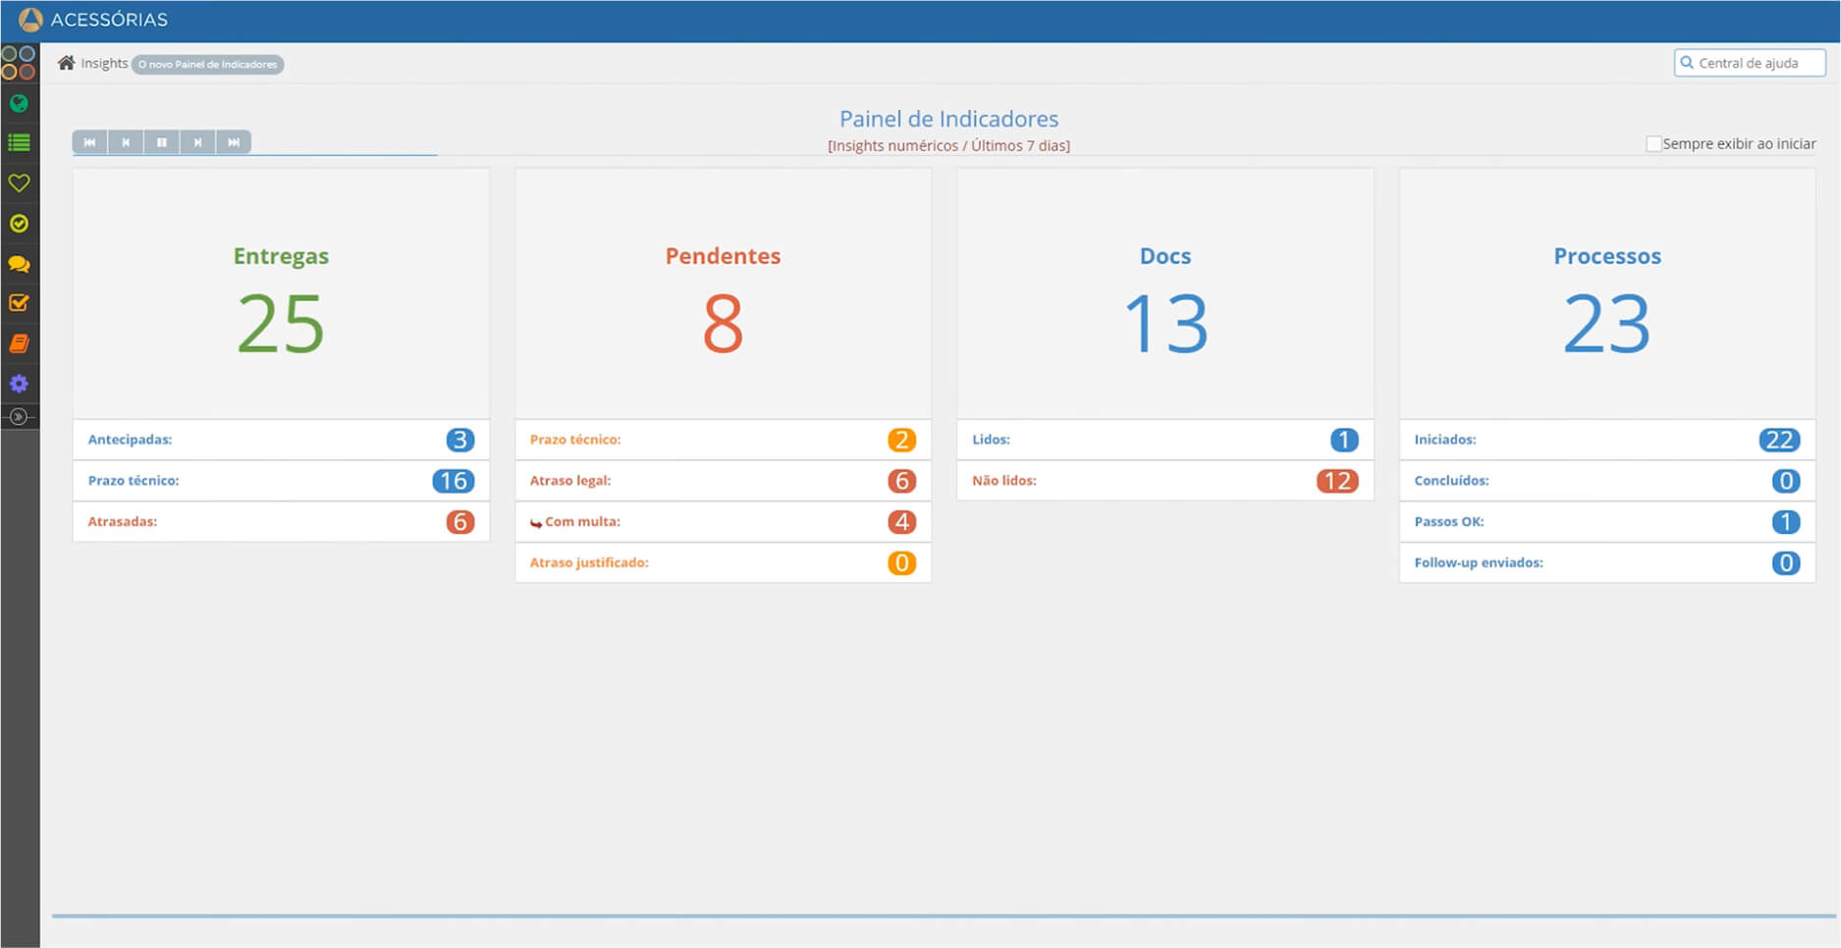Click the Iniciados badge 22

pyautogui.click(x=1779, y=440)
